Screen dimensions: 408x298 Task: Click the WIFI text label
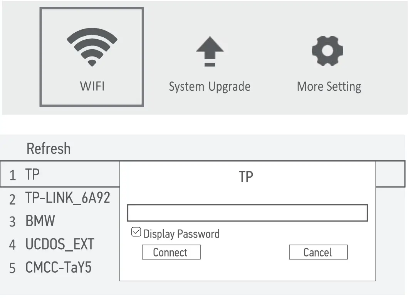point(92,86)
